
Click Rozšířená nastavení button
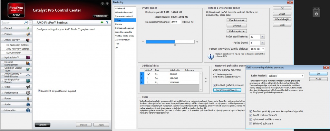click(227, 90)
